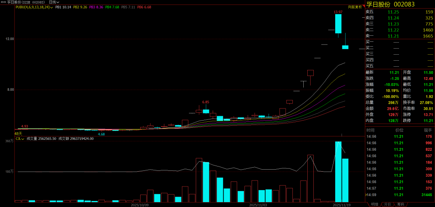Click the 48天 day-count label
Viewport: 435px width, 207px height.
tap(18, 133)
